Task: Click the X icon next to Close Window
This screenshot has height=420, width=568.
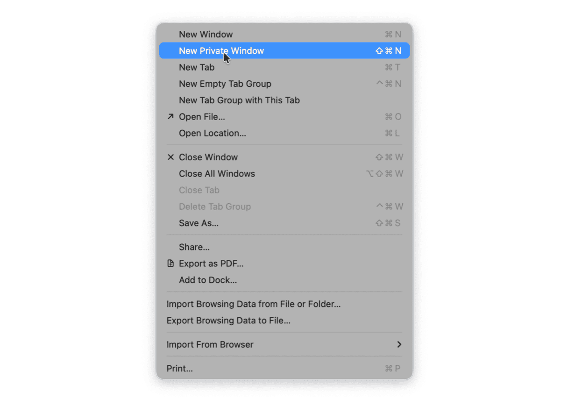Action: click(x=170, y=157)
